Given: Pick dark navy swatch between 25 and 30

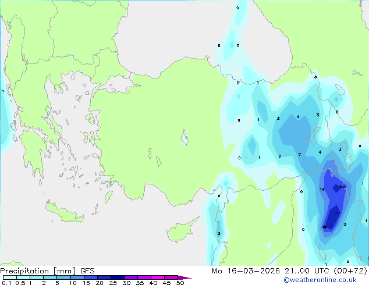Looking at the screenshot, I should pos(117,277).
